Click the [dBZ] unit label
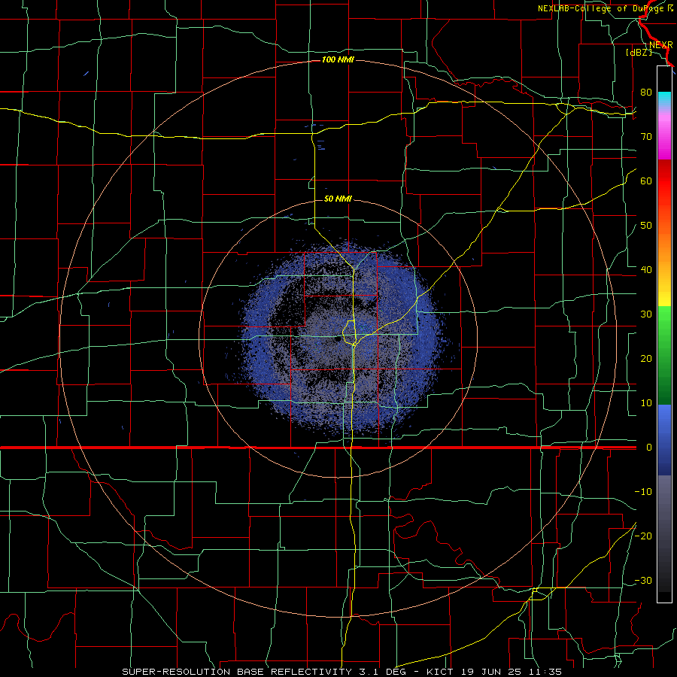The height and width of the screenshot is (677, 677). [639, 53]
